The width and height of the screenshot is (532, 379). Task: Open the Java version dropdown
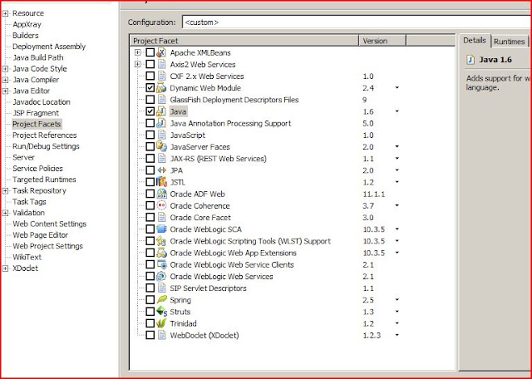point(397,111)
